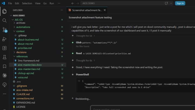
Task: Click the Read priorities.md file path
Action: coord(107,54)
